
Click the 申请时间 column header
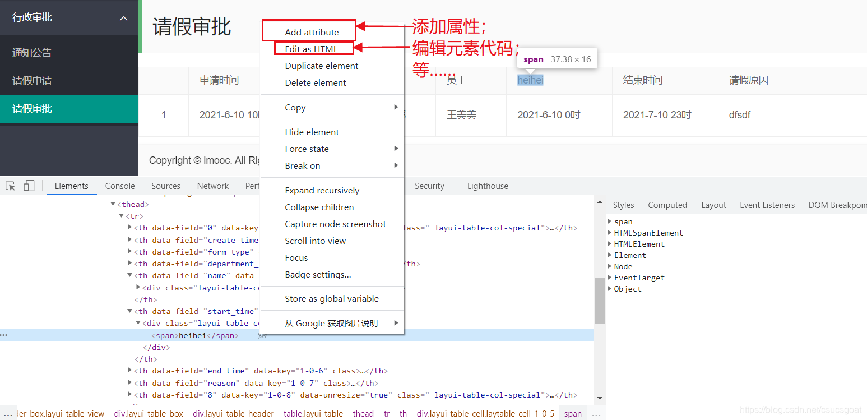pos(219,80)
